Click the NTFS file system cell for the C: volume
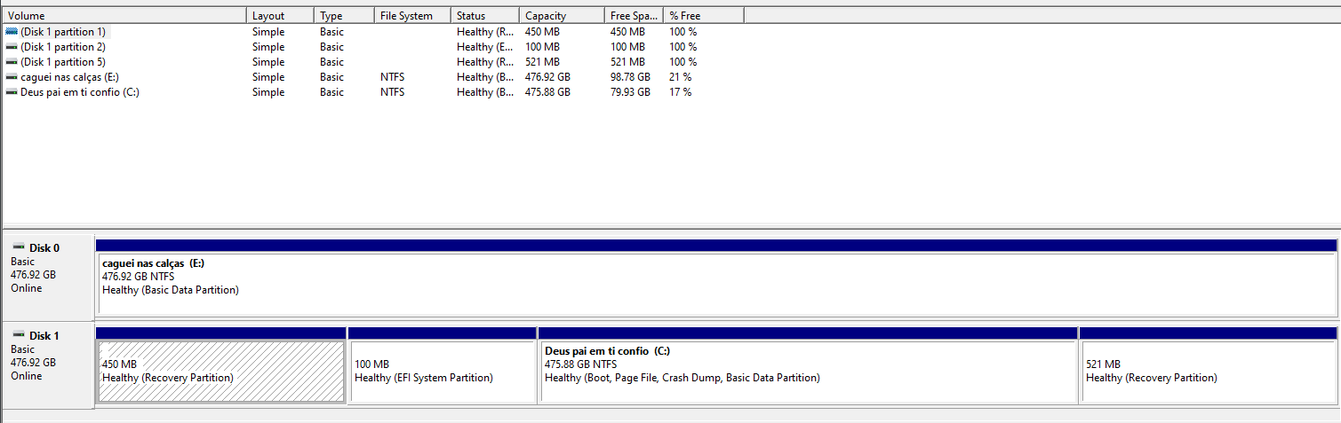This screenshot has height=423, width=1341. tap(392, 92)
